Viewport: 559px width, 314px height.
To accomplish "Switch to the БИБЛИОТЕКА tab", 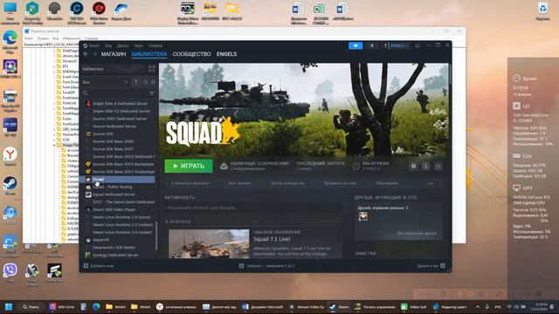I will click(x=149, y=54).
